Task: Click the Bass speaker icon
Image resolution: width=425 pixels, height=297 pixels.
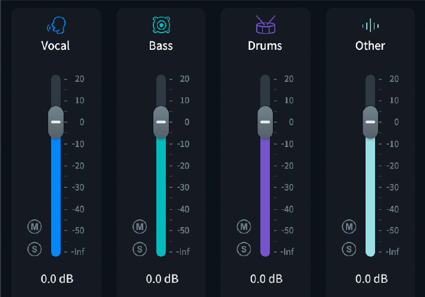Action: 160,25
